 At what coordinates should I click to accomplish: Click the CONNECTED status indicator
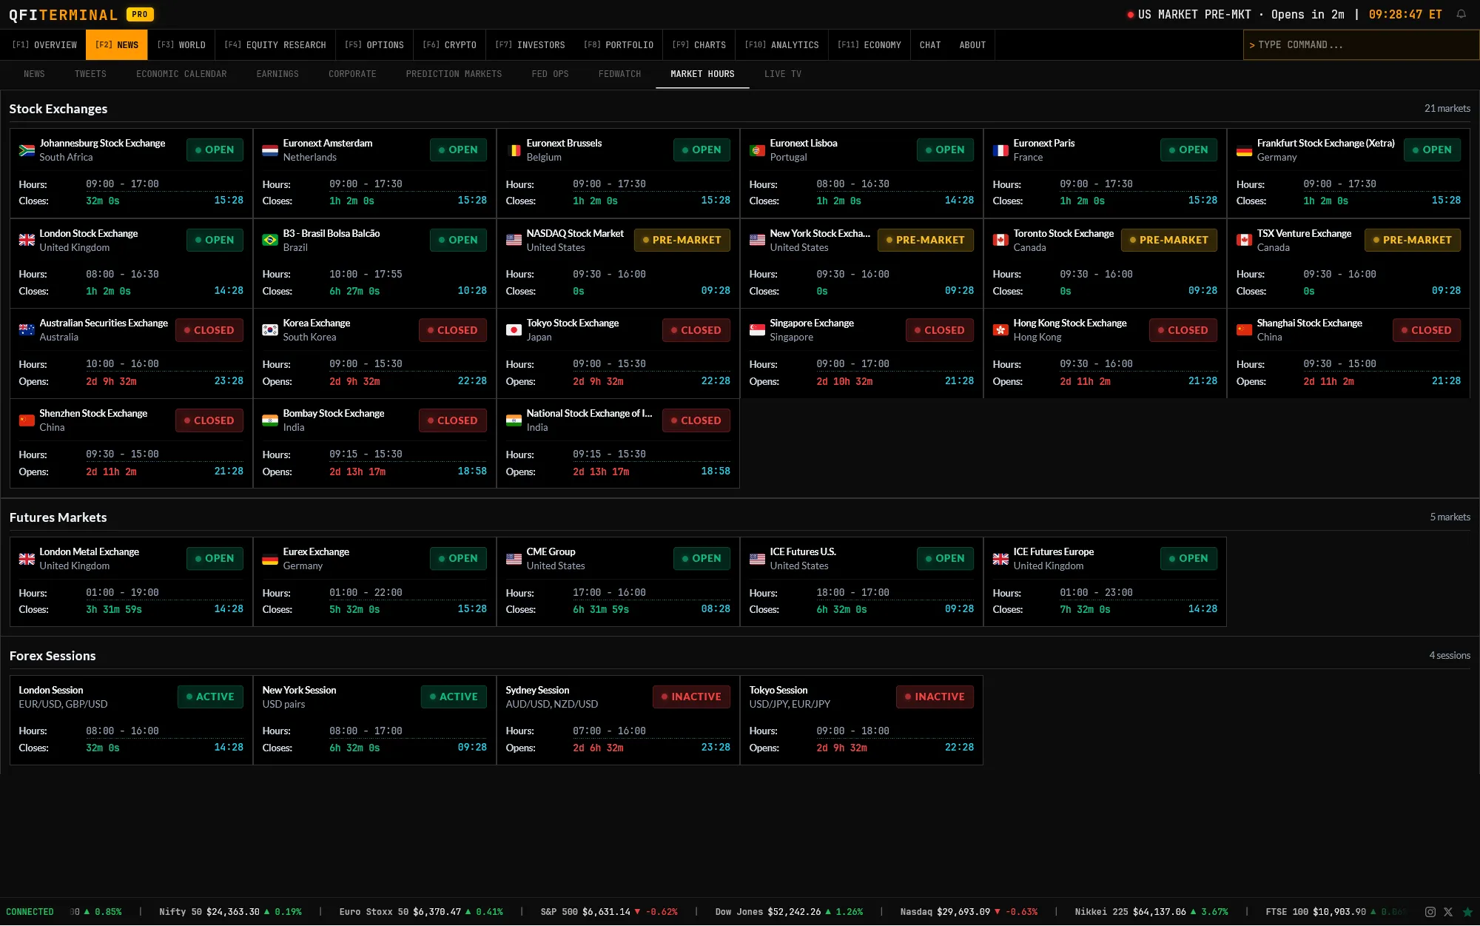tap(30, 912)
